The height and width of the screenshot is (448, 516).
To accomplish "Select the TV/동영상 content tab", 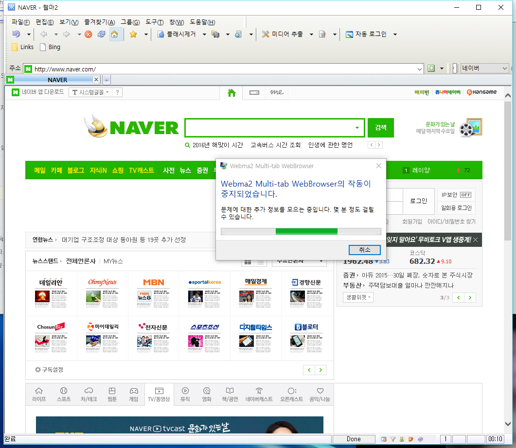I will tap(159, 395).
